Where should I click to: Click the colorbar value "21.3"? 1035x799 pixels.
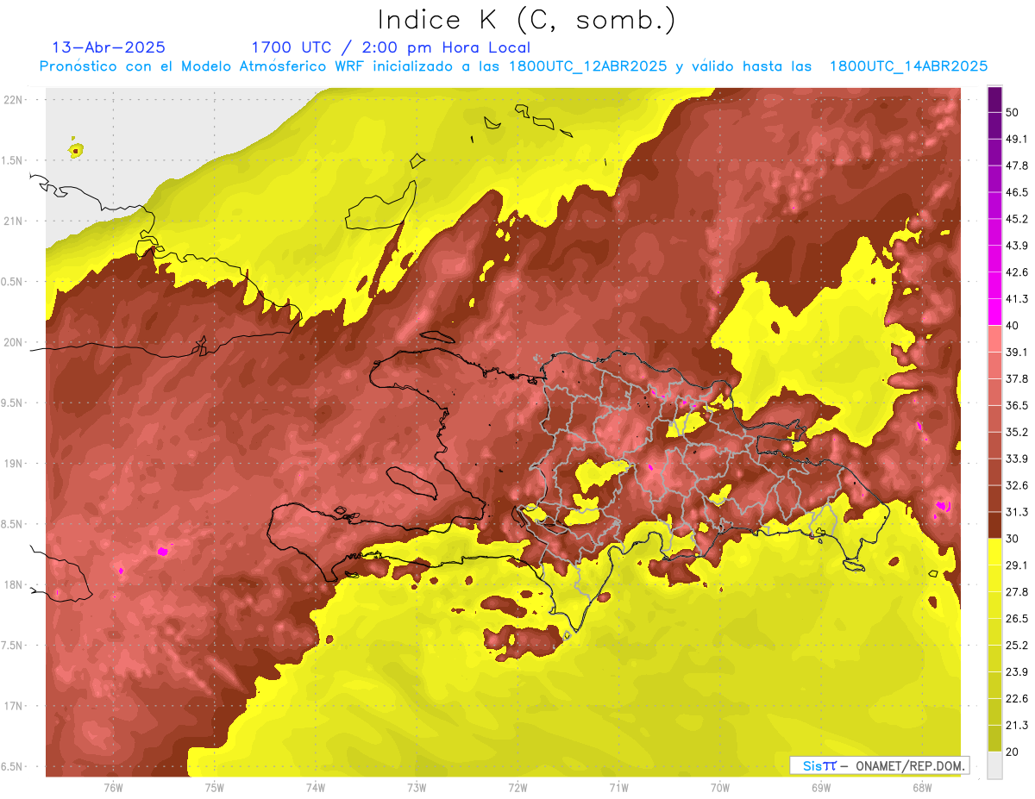(1017, 725)
